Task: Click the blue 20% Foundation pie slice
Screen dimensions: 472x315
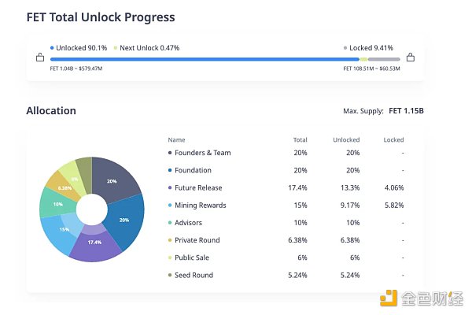Action: pyautogui.click(x=127, y=220)
